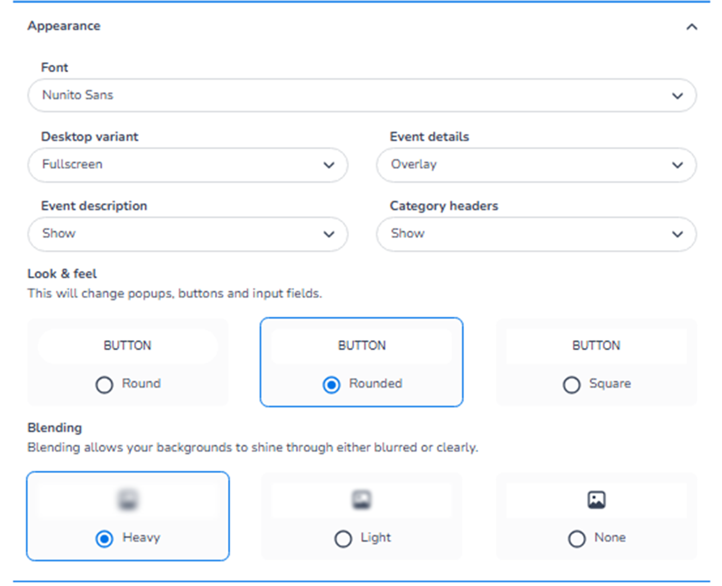This screenshot has width=722, height=586.
Task: Click the Font dropdown chevron arrow
Action: click(x=677, y=96)
